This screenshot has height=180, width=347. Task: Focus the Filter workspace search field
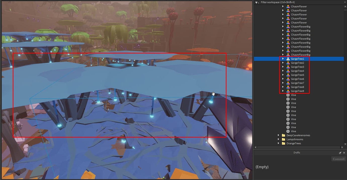(x=300, y=2)
